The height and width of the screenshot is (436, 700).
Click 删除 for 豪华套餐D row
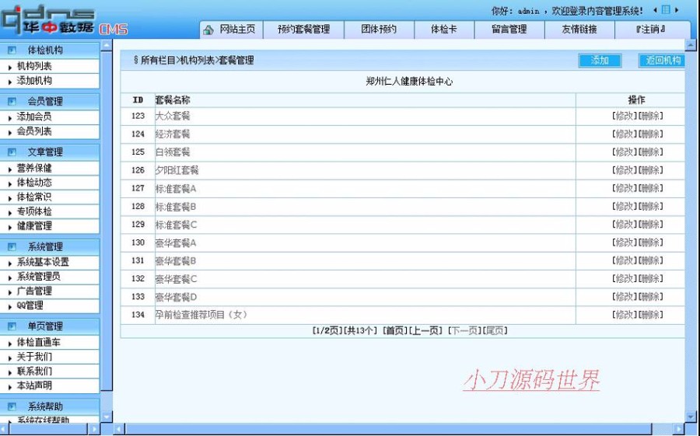point(651,297)
